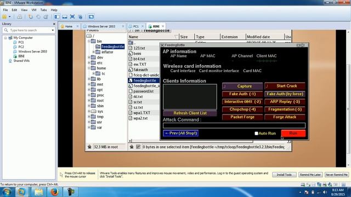Take a snapshot using the toolbar icon
The height and width of the screenshot is (197, 351).
pyautogui.click(x=31, y=17)
